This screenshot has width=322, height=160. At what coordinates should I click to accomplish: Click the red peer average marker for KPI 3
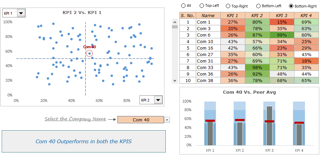(x=269, y=121)
